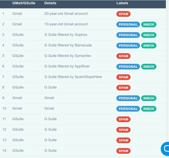Click the SPAM label for Symantec row
Screen dimensions: 169x158
[123, 56]
